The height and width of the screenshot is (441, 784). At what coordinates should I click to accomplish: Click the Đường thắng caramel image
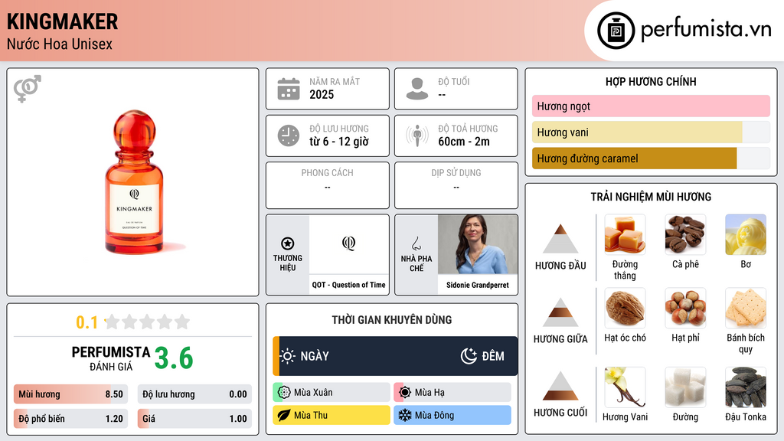[x=625, y=234]
